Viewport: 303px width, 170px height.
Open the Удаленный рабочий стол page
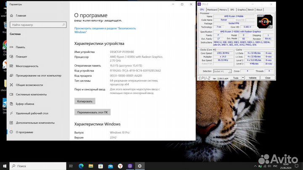29,113
